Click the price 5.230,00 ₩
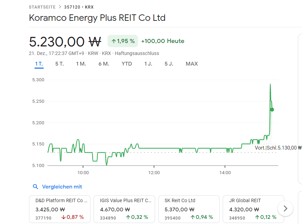This screenshot has width=302, height=224. (65, 42)
